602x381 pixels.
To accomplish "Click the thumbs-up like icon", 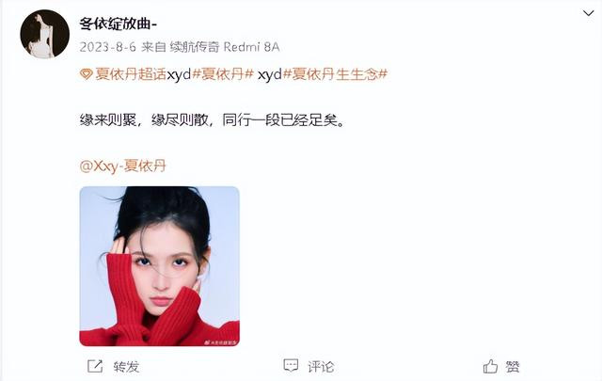I will click(490, 366).
